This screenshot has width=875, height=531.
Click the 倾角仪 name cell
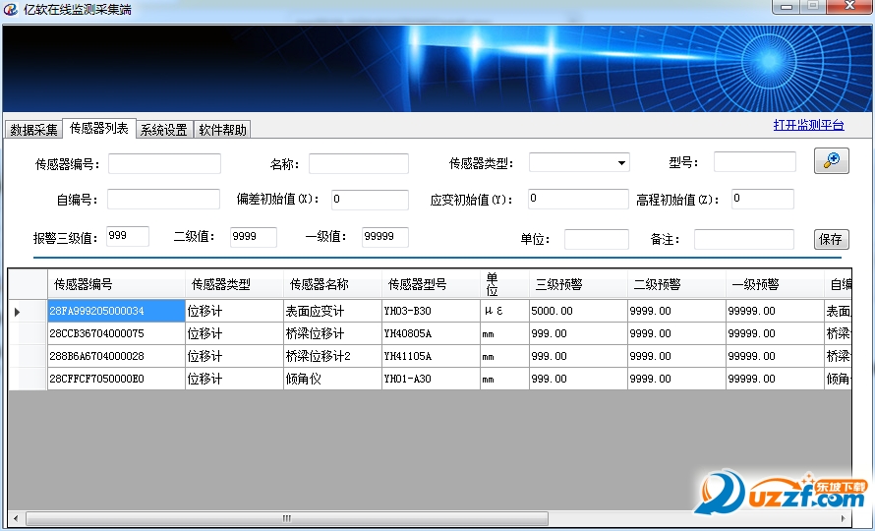pos(332,379)
